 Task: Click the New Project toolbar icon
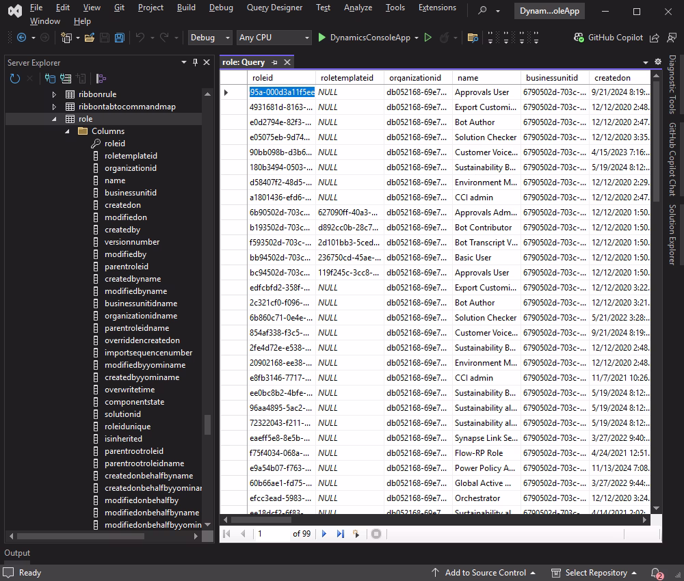point(66,38)
